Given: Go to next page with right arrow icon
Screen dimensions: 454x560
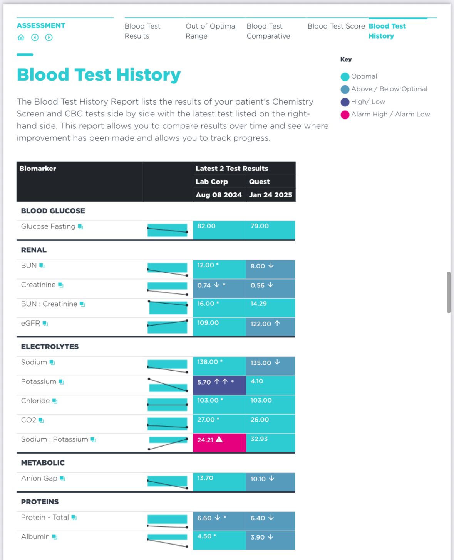Looking at the screenshot, I should 49,37.
